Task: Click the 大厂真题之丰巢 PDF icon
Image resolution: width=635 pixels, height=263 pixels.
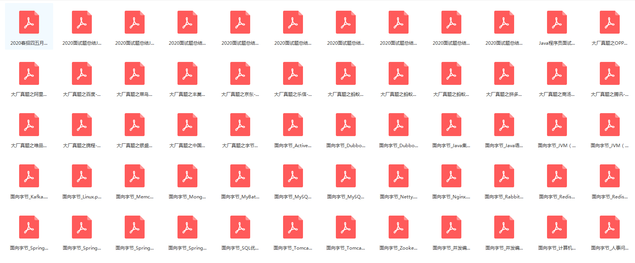Action: (x=187, y=73)
